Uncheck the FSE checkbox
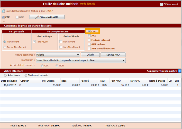 pos(3,17)
